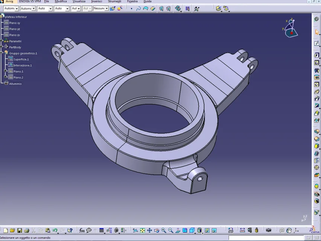Open the Visualizza menu
The width and height of the screenshot is (321, 241).
point(79,2)
